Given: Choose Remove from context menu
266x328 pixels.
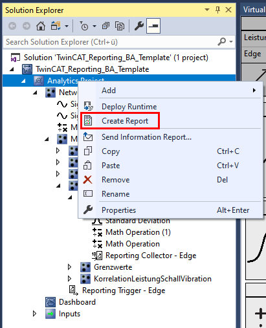Looking at the screenshot, I should coord(170,180).
